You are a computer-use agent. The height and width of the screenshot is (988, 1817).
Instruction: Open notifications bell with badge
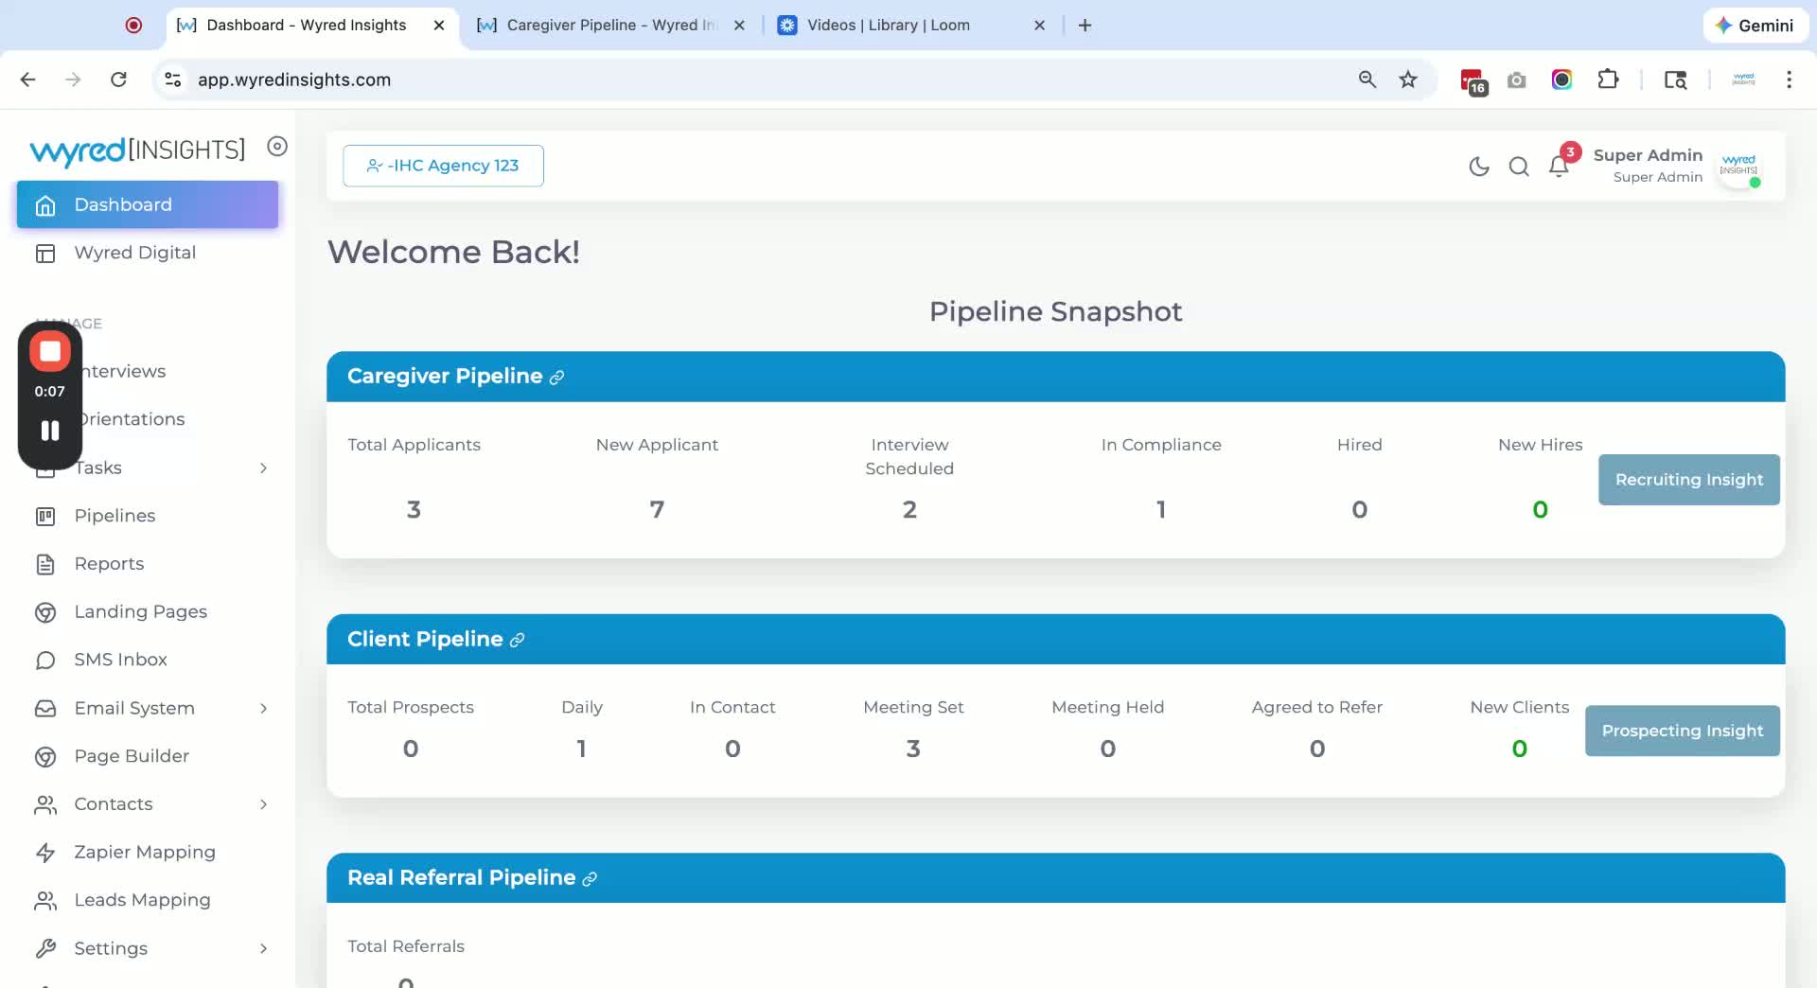point(1560,166)
